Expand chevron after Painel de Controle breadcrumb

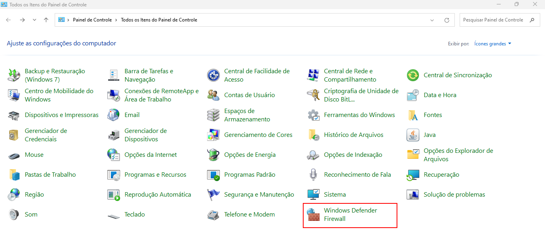pos(117,20)
